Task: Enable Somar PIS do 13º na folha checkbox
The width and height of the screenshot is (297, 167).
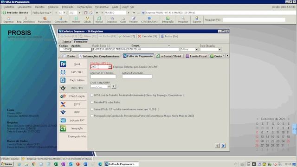Action: click(x=92, y=109)
